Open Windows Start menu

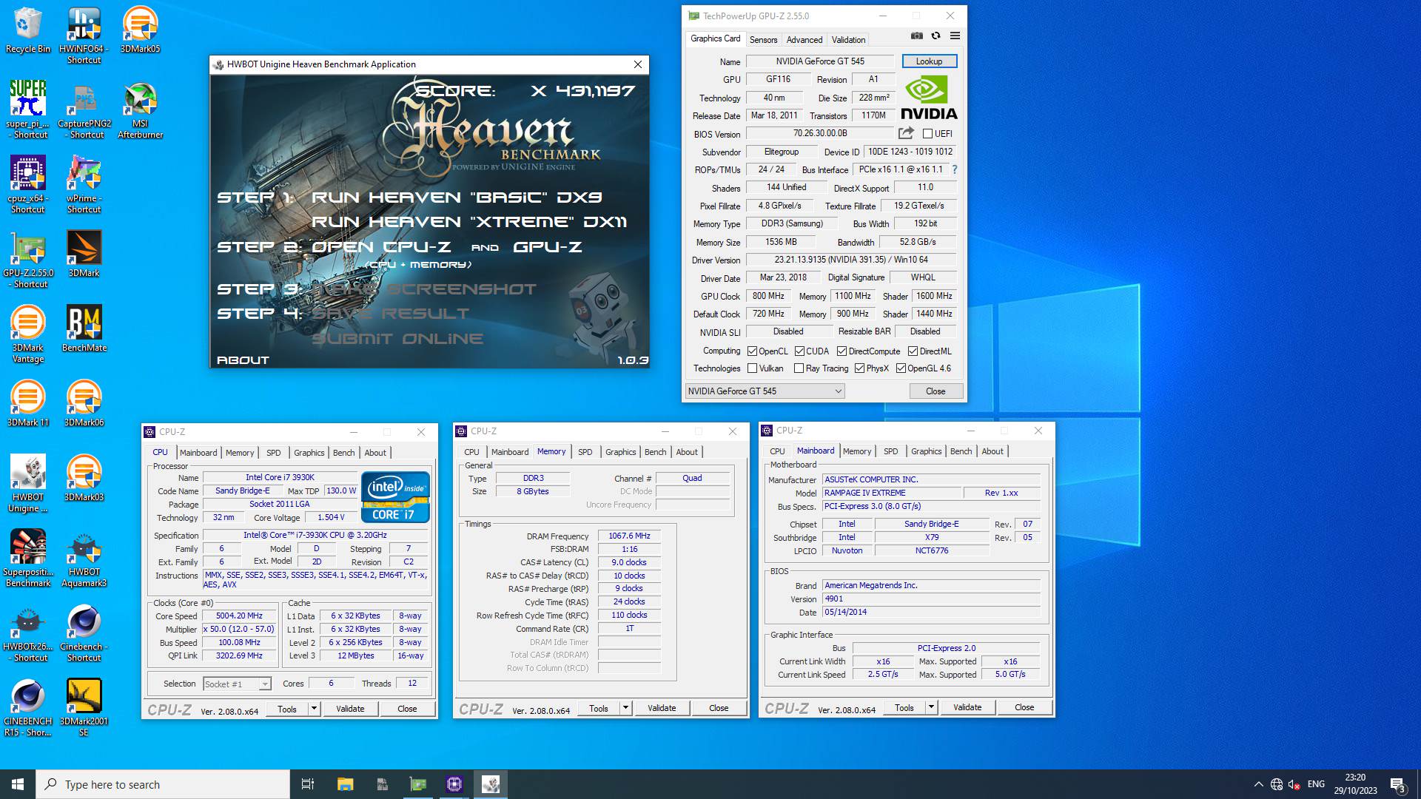click(18, 784)
